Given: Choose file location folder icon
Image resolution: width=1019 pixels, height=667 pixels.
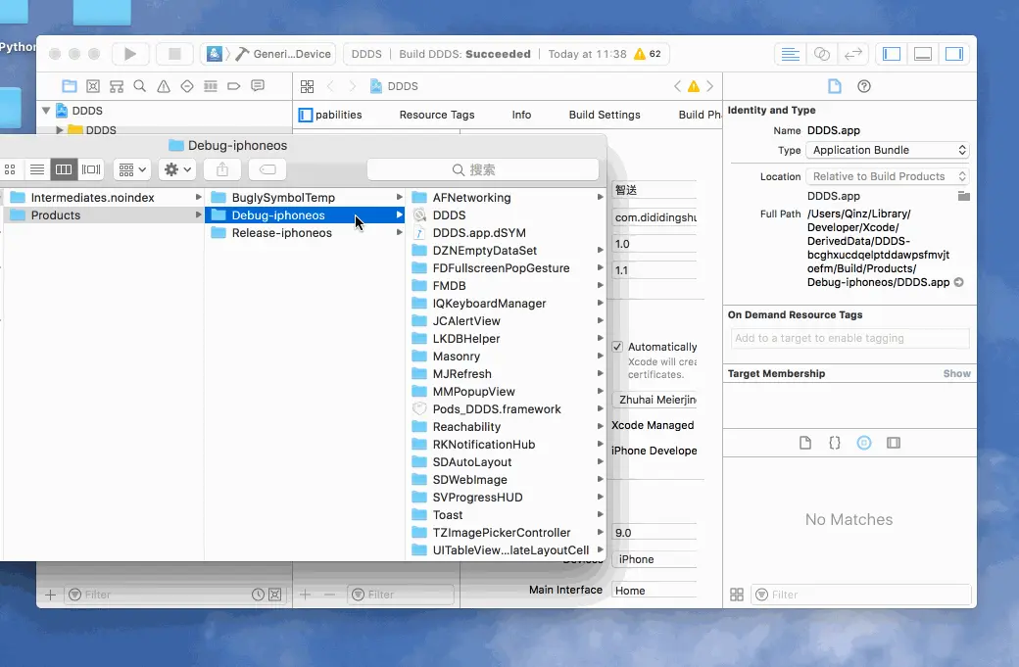Looking at the screenshot, I should click(964, 196).
